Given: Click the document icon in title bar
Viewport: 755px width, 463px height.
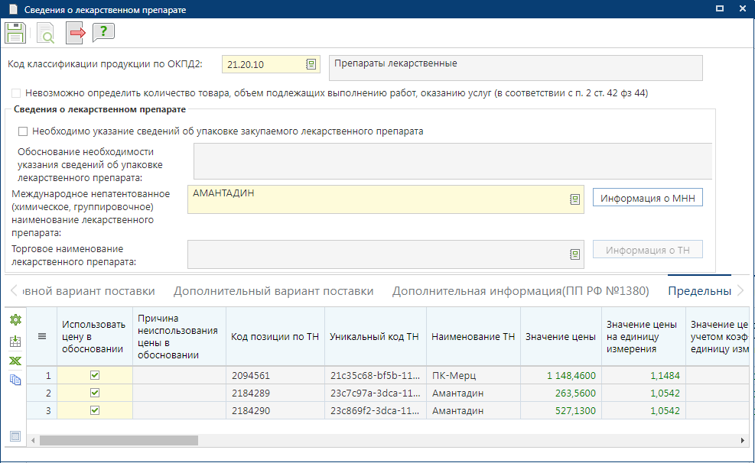Looking at the screenshot, I should [14, 10].
